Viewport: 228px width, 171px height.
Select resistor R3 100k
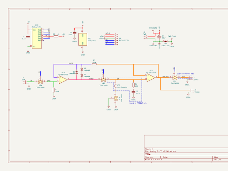pos(94,64)
